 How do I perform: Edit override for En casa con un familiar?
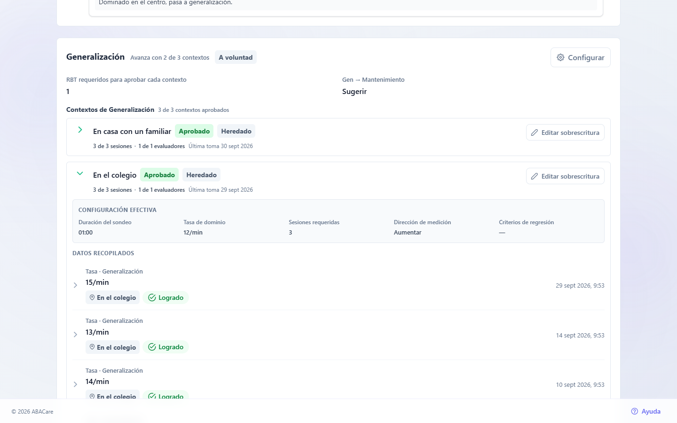click(565, 133)
